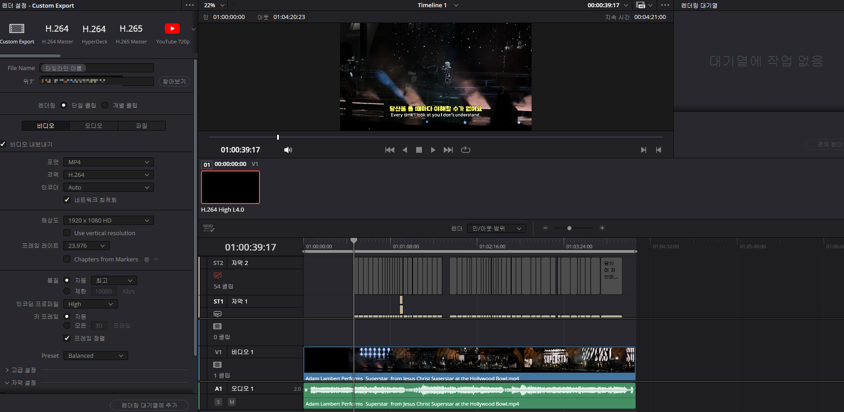Enable Use vertical resolution checkbox
This screenshot has width=844, height=412.
click(67, 233)
